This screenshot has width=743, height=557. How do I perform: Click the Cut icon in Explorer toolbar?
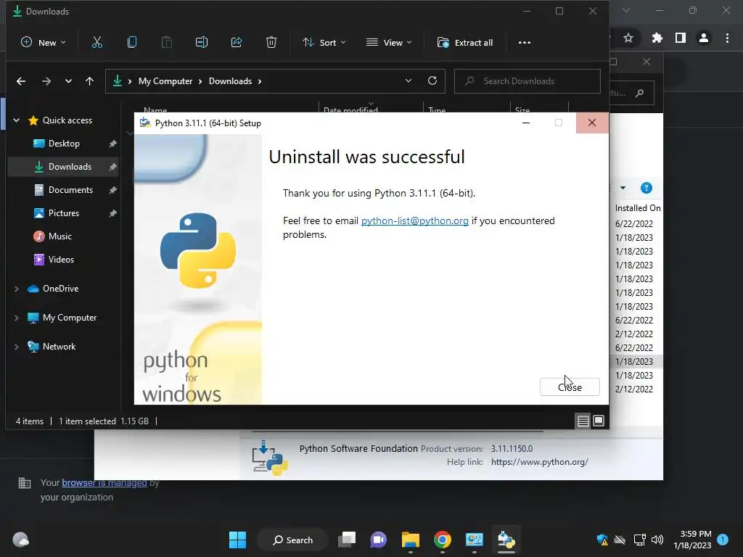pos(97,42)
